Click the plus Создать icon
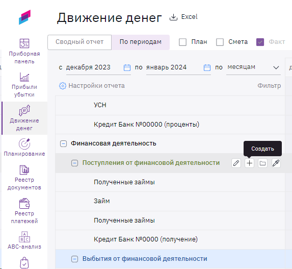 tap(249, 163)
